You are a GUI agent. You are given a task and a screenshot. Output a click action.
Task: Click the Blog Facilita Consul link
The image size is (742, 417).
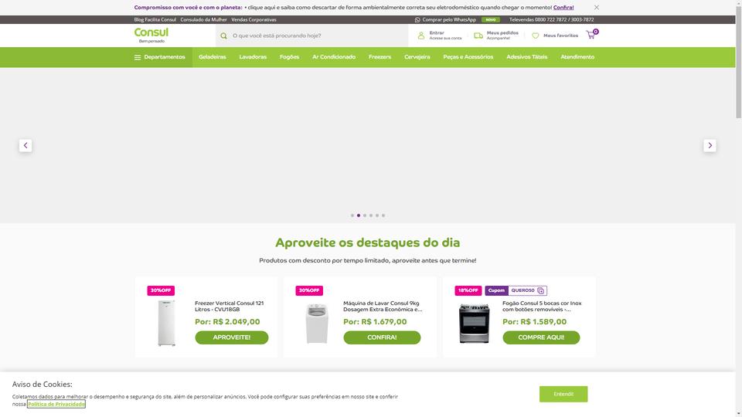(x=155, y=20)
